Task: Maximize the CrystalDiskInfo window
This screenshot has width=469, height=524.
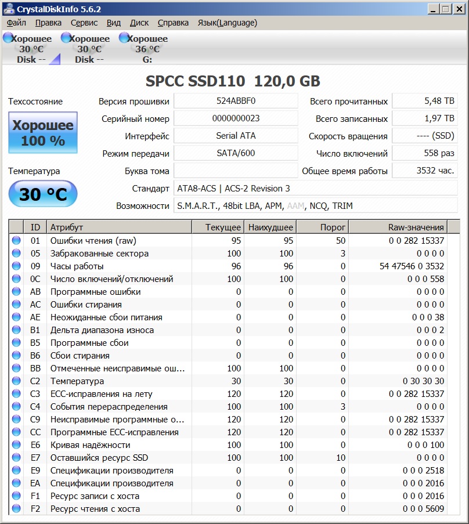Action: [x=445, y=9]
